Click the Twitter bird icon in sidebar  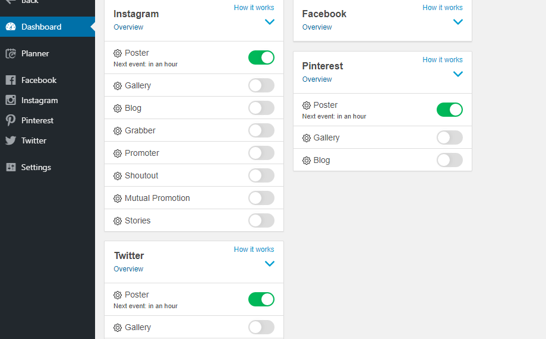point(11,140)
